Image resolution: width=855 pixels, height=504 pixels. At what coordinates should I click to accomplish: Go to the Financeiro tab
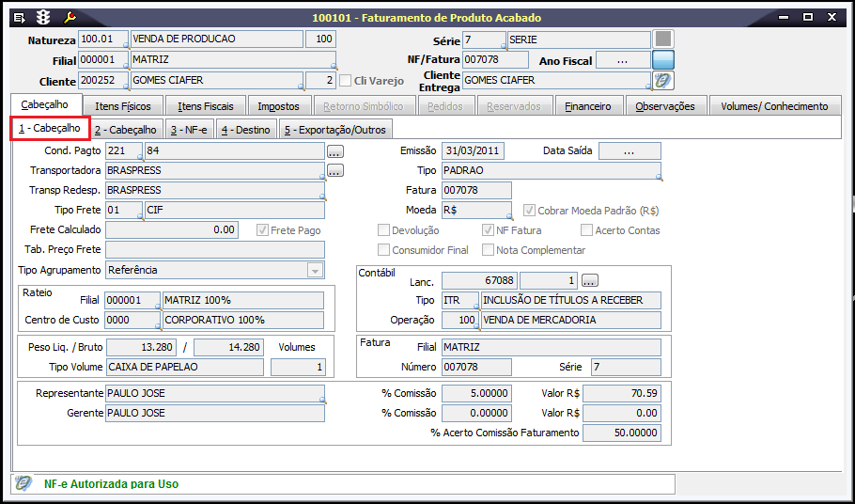588,106
